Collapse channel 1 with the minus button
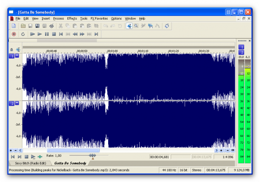This screenshot has height=182, width=260. pyautogui.click(x=17, y=55)
